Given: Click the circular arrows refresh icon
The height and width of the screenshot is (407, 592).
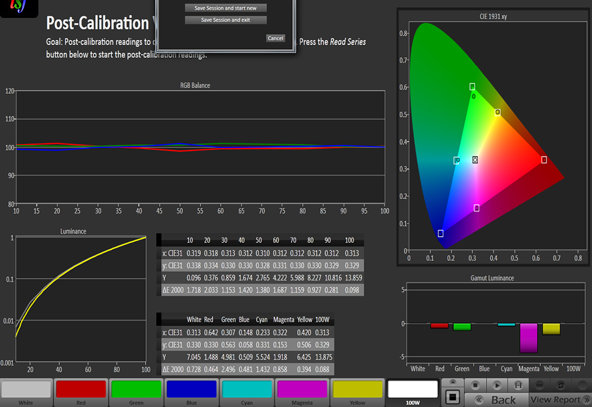Looking at the screenshot, I should 561,385.
